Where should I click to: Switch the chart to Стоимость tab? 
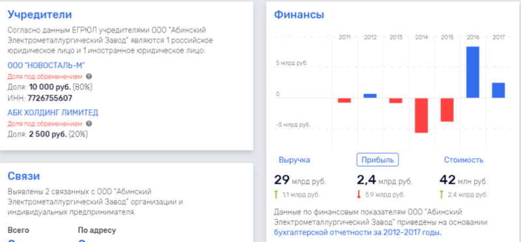[x=464, y=160]
